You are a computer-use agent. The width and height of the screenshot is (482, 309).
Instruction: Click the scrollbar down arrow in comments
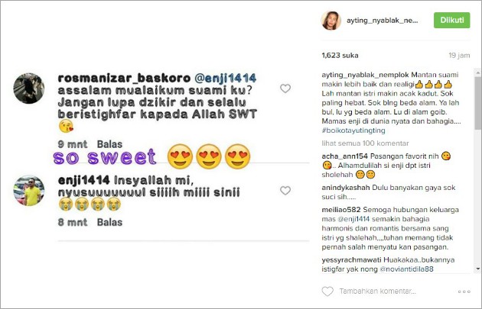click(478, 269)
